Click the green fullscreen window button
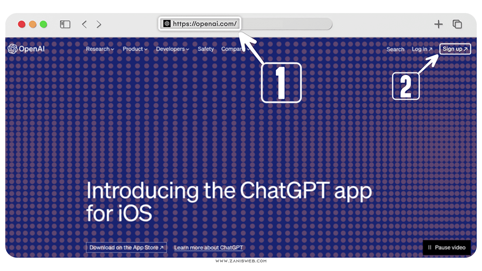The width and height of the screenshot is (482, 271). (x=43, y=24)
